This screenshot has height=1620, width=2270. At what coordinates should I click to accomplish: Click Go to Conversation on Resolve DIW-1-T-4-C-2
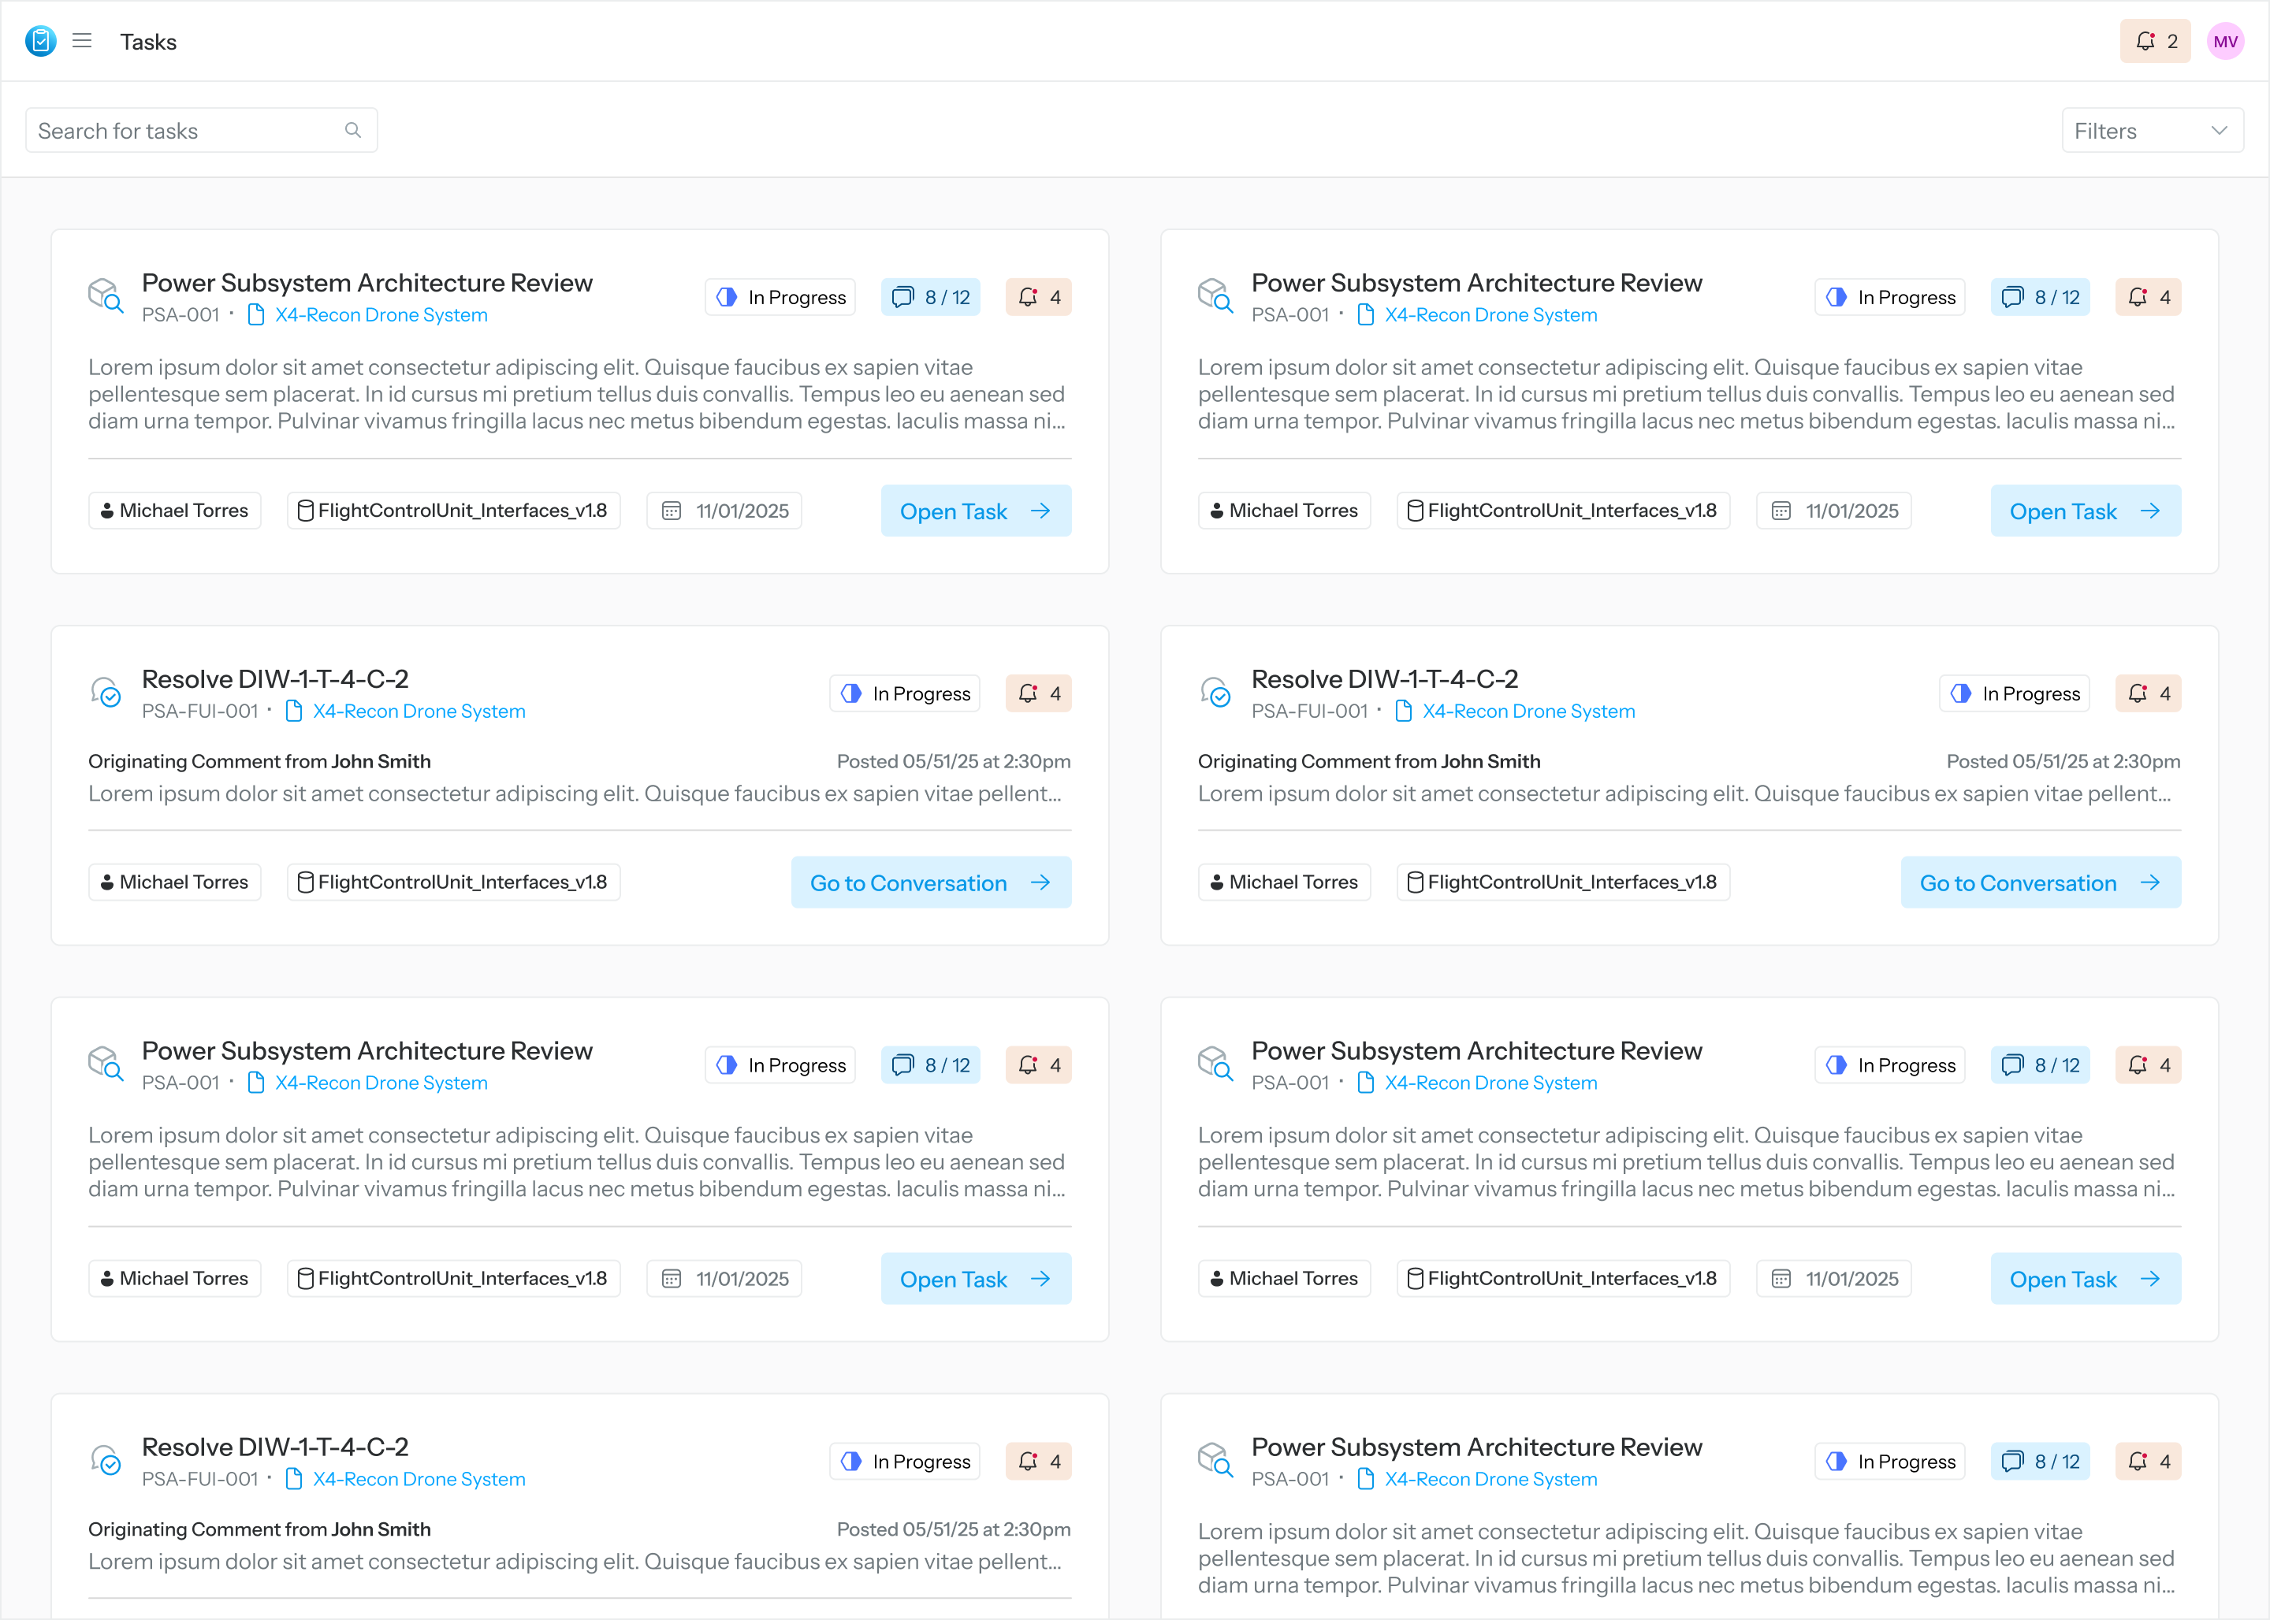930,882
